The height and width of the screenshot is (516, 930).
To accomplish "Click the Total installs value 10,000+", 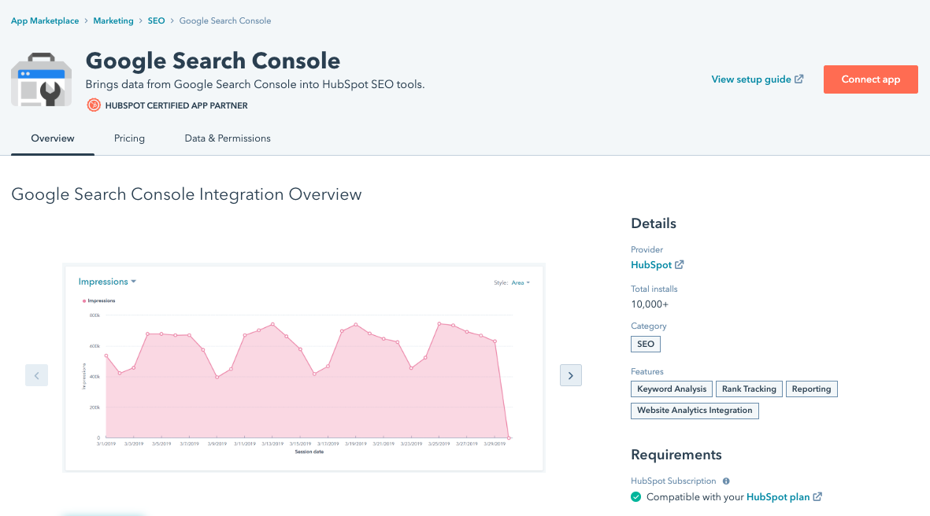I will (650, 304).
